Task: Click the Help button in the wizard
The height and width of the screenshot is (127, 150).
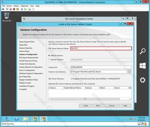Action: [x=125, y=106]
